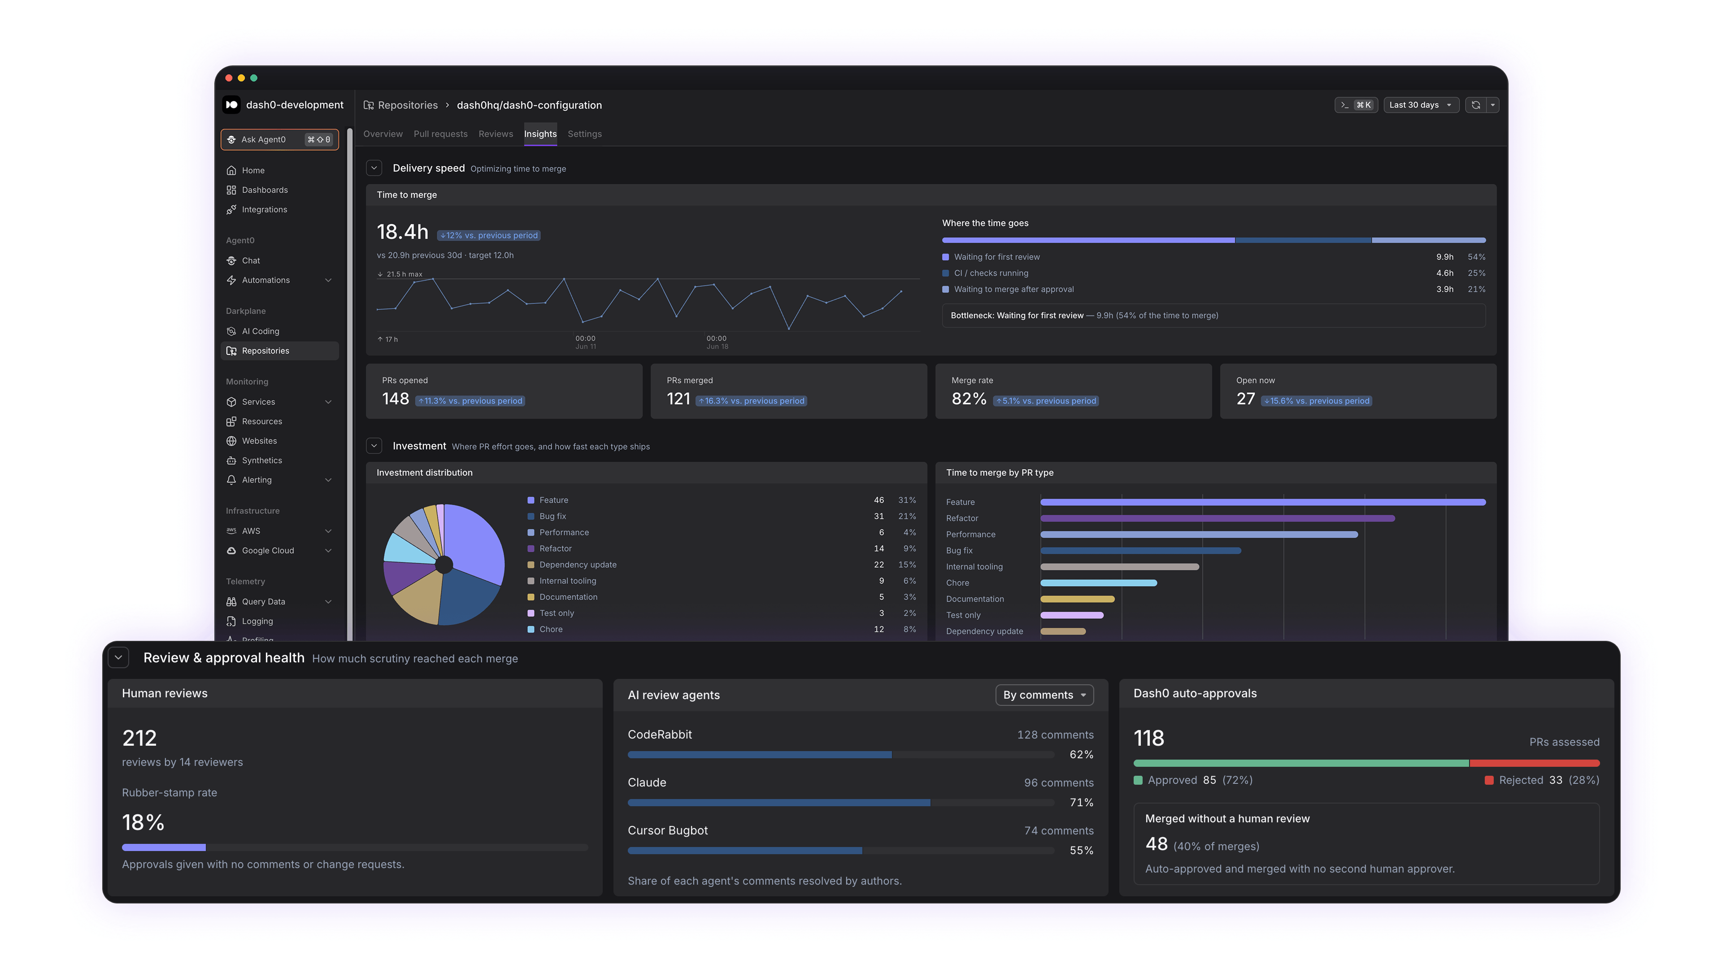Switch to the Pull requests tab

[x=440, y=134]
